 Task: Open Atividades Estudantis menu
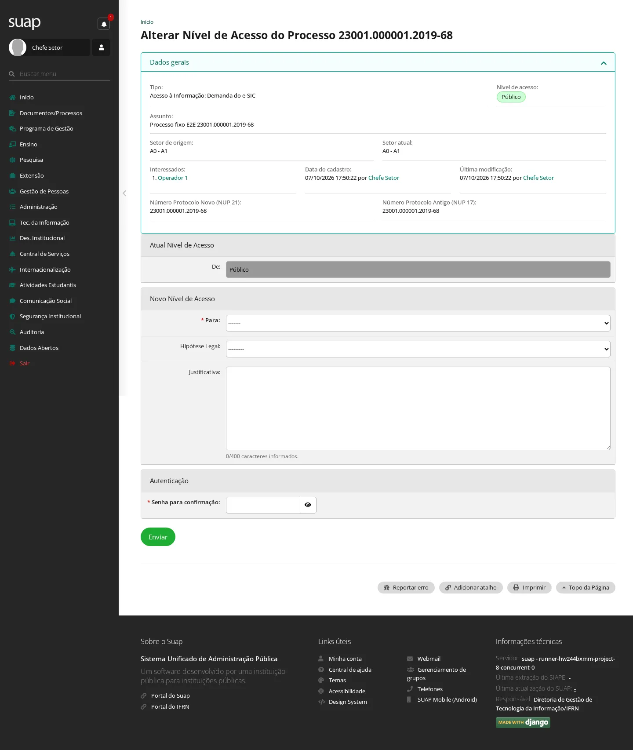click(47, 285)
